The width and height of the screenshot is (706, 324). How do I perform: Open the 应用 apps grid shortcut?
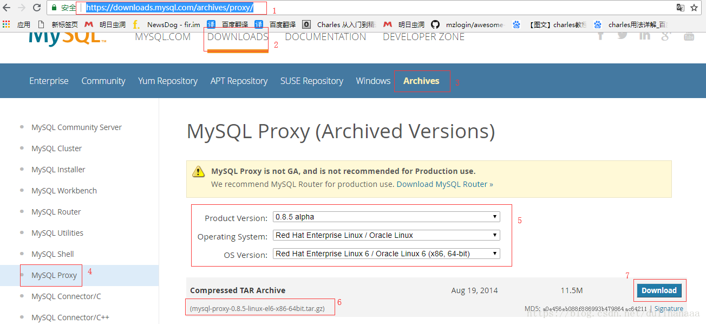tap(17, 24)
